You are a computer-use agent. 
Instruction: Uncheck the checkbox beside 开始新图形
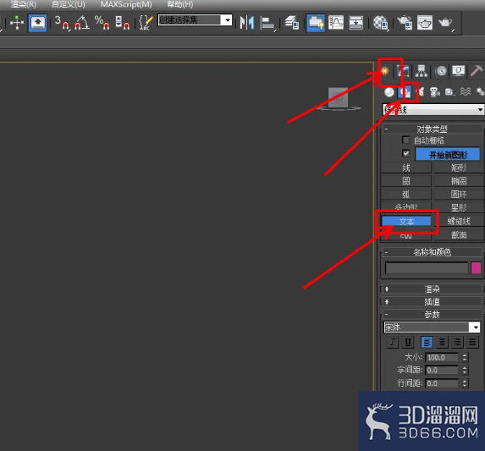[405, 153]
